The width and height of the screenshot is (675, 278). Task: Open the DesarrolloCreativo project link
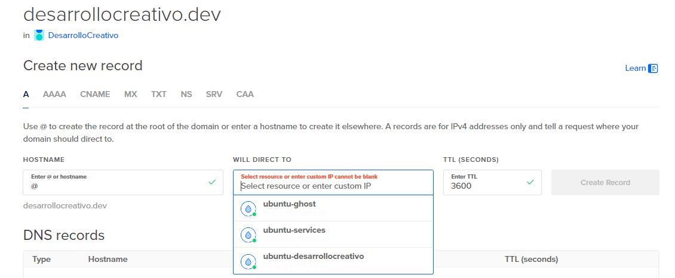click(83, 35)
